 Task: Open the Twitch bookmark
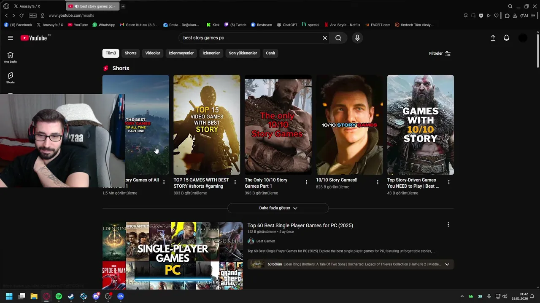235,25
